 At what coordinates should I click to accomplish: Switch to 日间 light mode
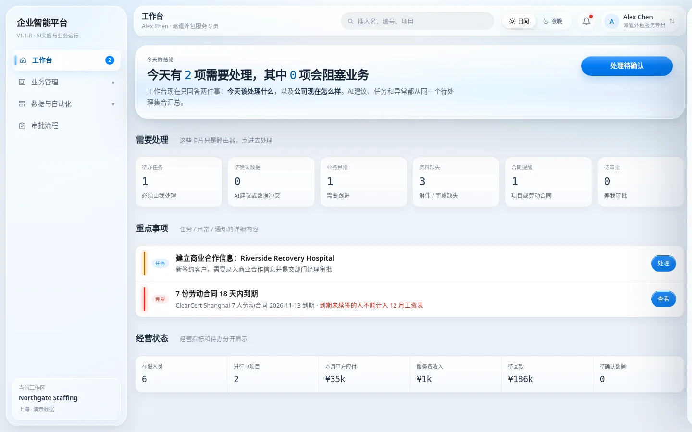pos(519,21)
